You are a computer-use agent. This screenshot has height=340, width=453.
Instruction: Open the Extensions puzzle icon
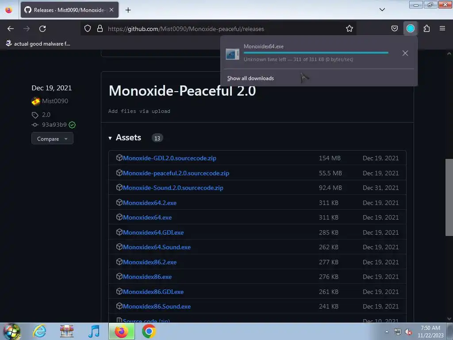tap(426, 28)
